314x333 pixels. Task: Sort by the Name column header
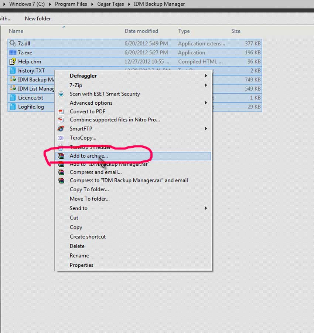(16, 31)
